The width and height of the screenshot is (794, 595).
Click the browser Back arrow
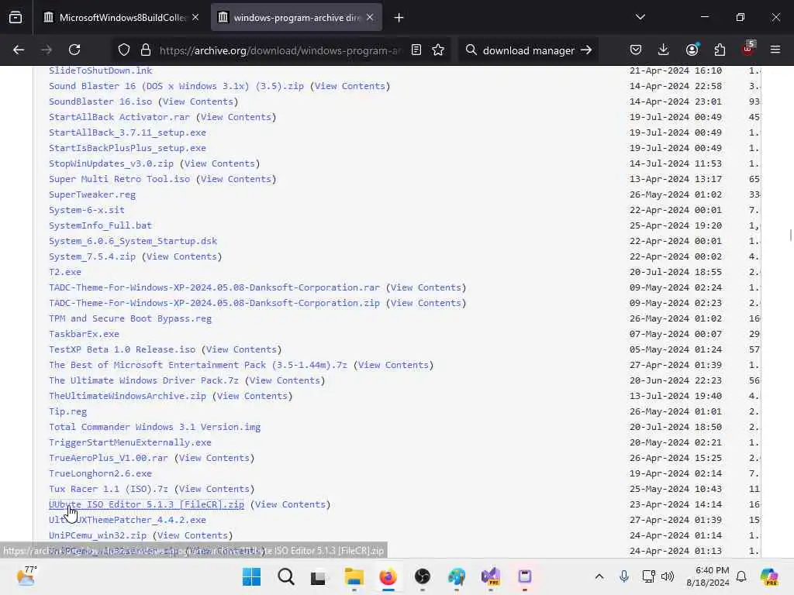click(19, 50)
